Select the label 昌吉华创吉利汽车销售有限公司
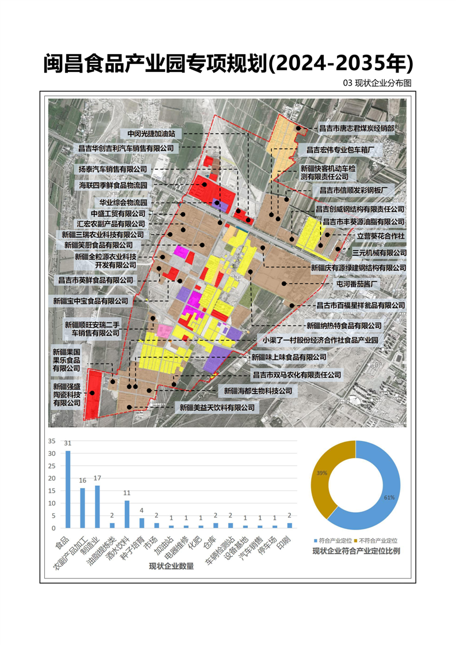 (126, 148)
